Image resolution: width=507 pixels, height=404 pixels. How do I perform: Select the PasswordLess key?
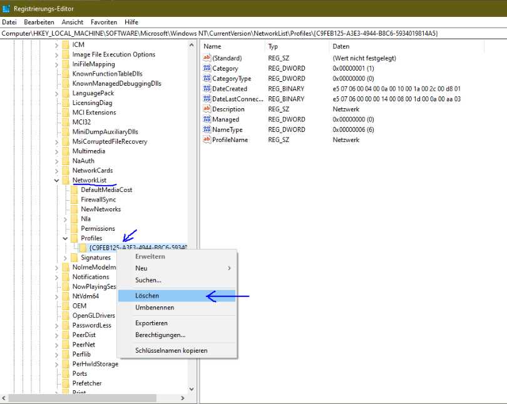pyautogui.click(x=92, y=325)
